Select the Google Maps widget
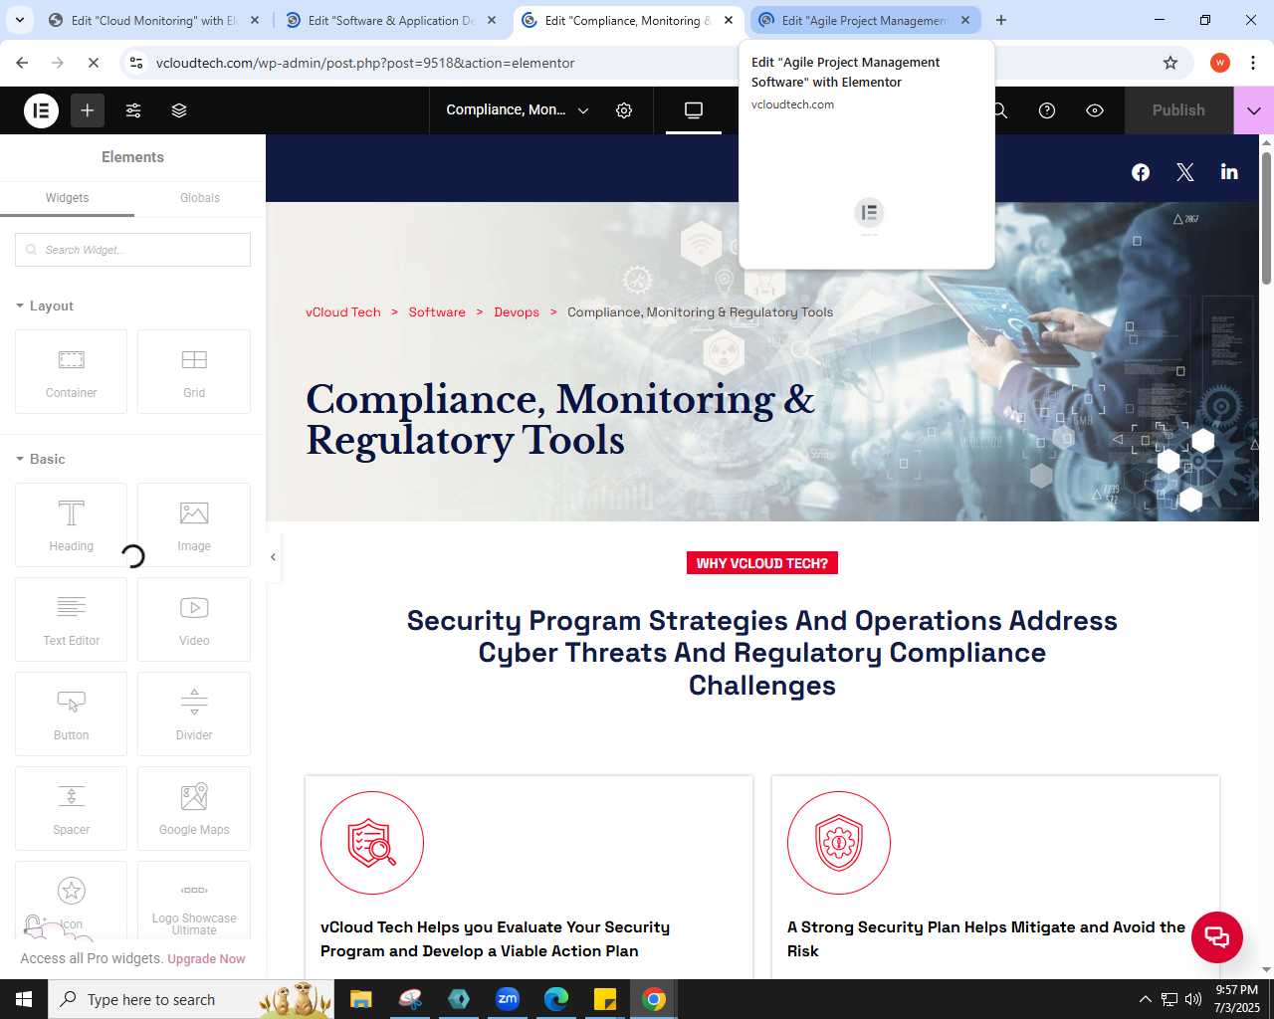This screenshot has height=1019, width=1274. click(x=194, y=808)
